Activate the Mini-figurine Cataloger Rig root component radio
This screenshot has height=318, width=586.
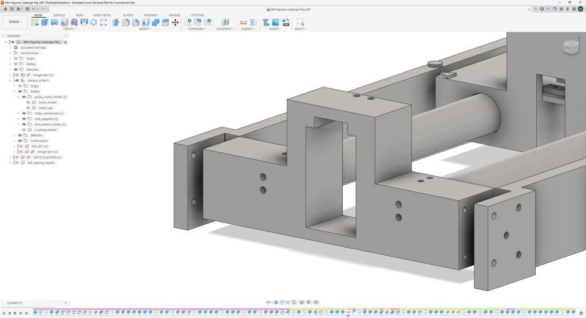tap(65, 42)
